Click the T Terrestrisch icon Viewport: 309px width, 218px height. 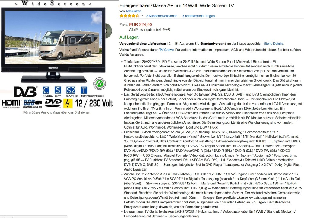pos(84,90)
